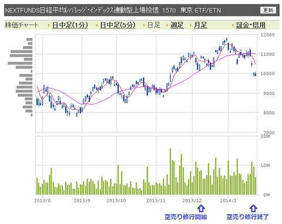Click the 10M volume axis label
The width and height of the screenshot is (282, 224).
coord(265,165)
